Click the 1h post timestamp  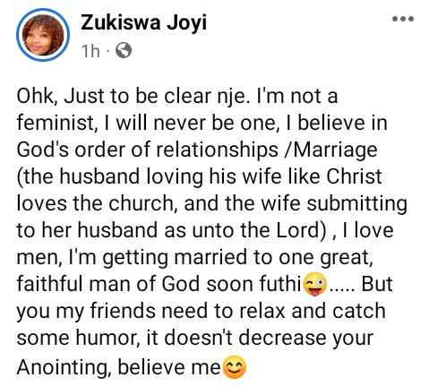coord(90,51)
